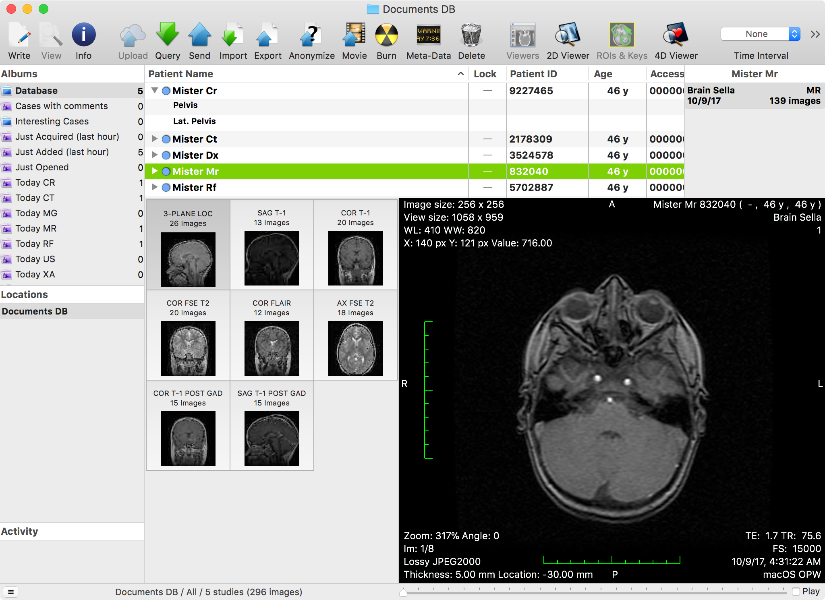This screenshot has height=600, width=825.
Task: Open the Meta-Data display
Action: point(428,35)
